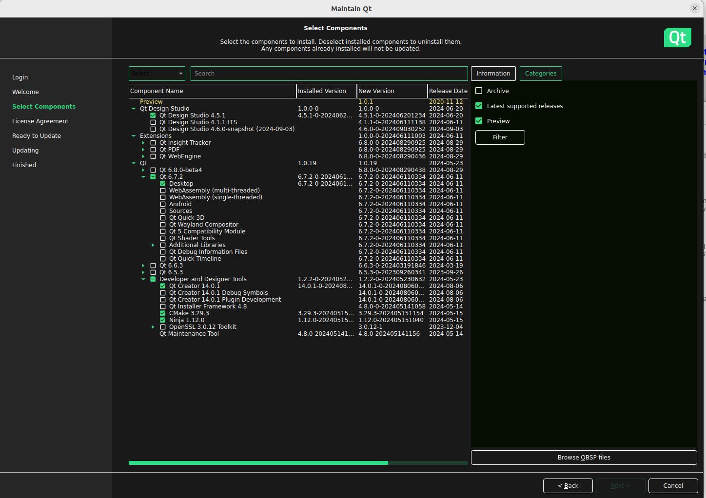Check Qt Installer Framework 4.8
The width and height of the screenshot is (706, 498).
163,306
